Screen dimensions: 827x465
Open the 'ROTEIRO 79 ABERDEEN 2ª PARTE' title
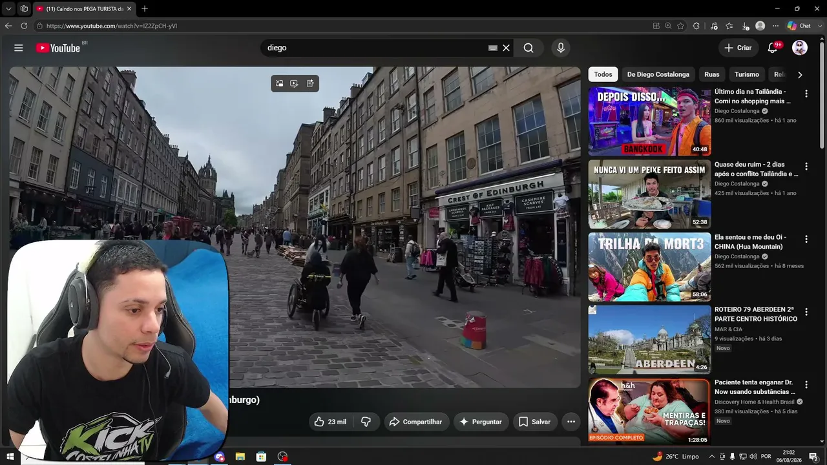click(x=756, y=314)
